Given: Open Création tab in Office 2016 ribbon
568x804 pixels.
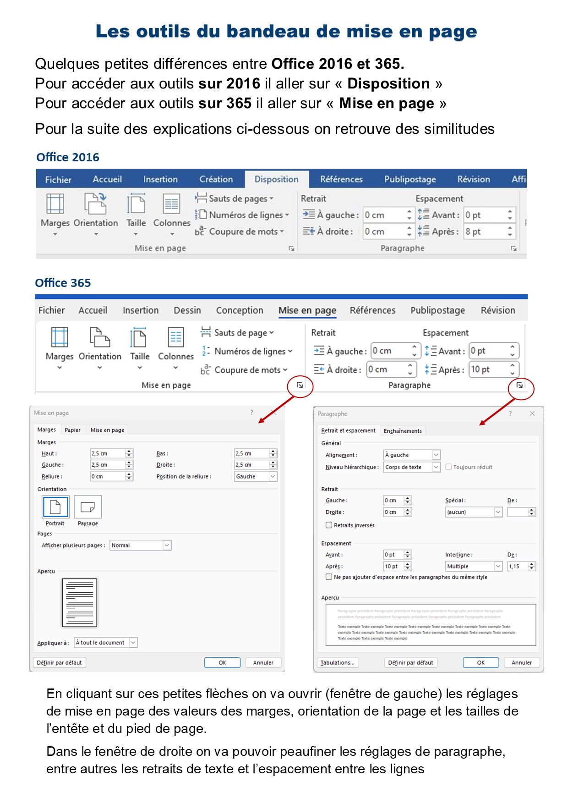Looking at the screenshot, I should point(216,179).
